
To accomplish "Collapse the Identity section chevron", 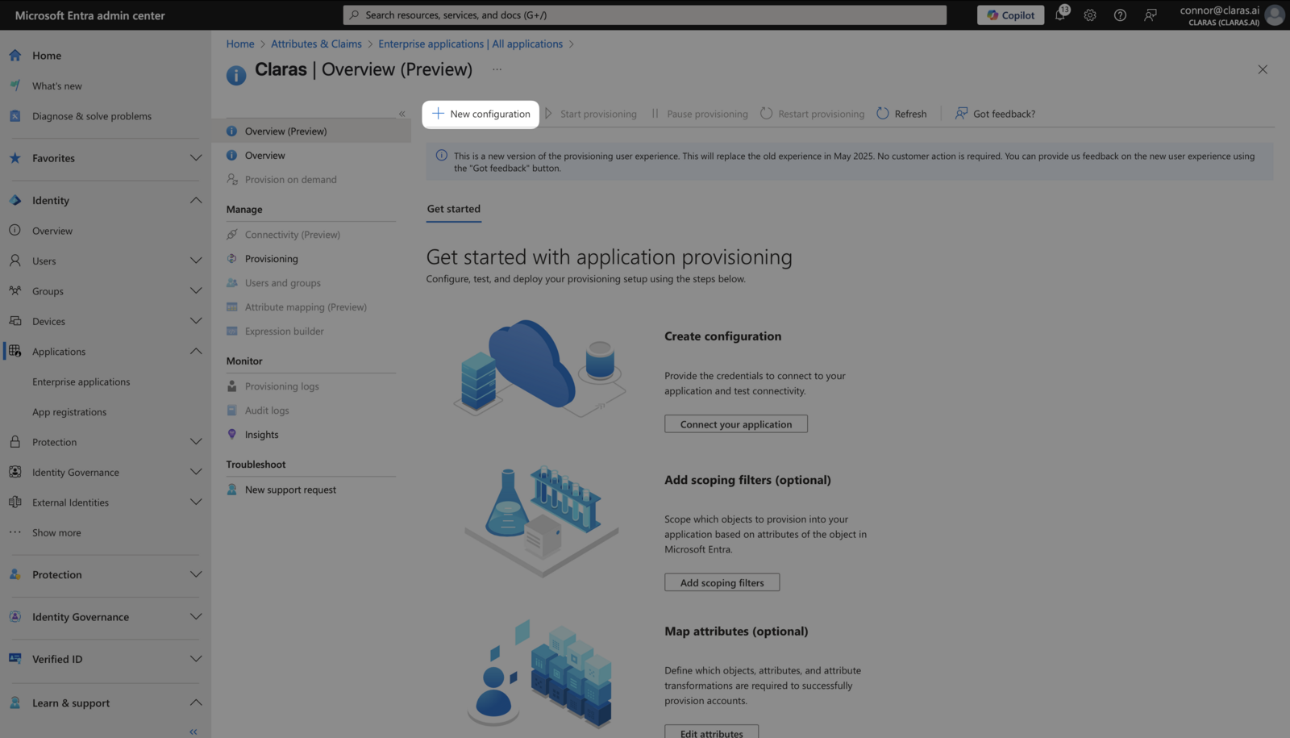I will click(x=196, y=200).
